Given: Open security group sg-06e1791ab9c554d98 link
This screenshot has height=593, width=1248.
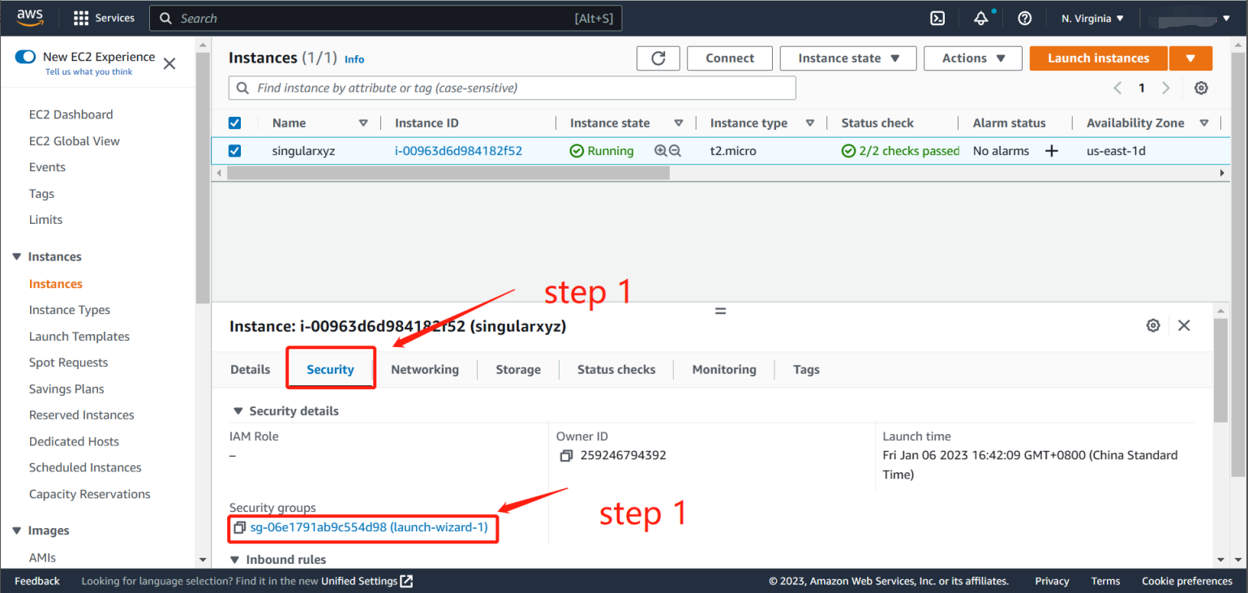Looking at the screenshot, I should 369,528.
